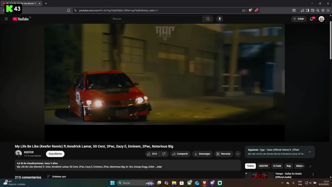Bookmark this page in the address bar
This screenshot has width=332, height=187.
coord(68,10)
